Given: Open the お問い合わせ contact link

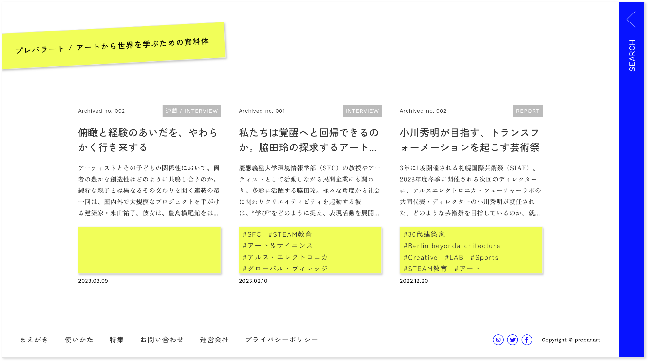Looking at the screenshot, I should (x=162, y=340).
